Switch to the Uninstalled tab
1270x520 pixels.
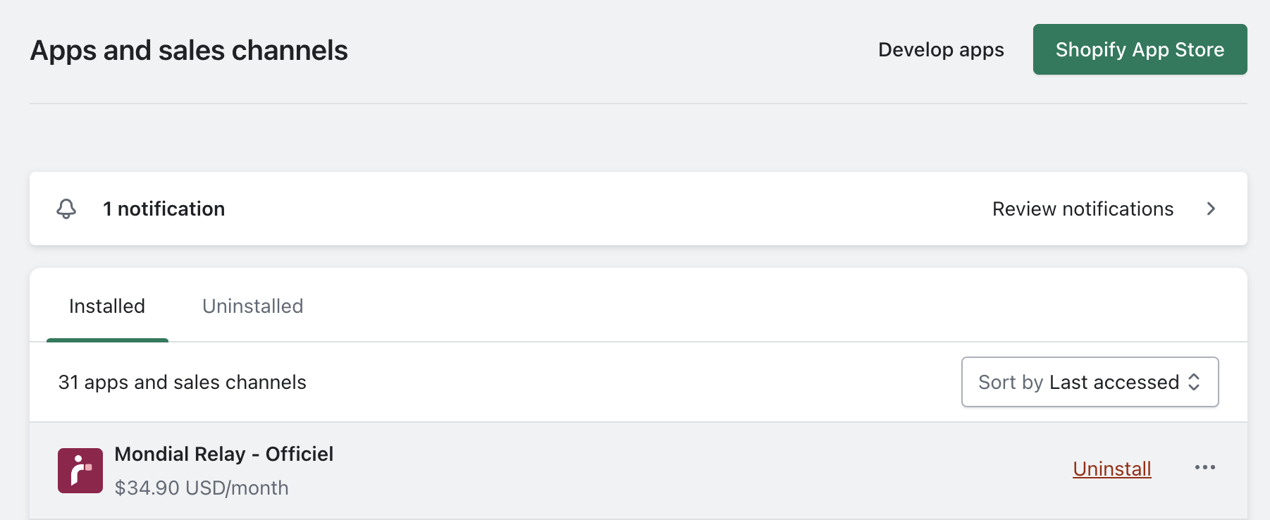tap(252, 307)
